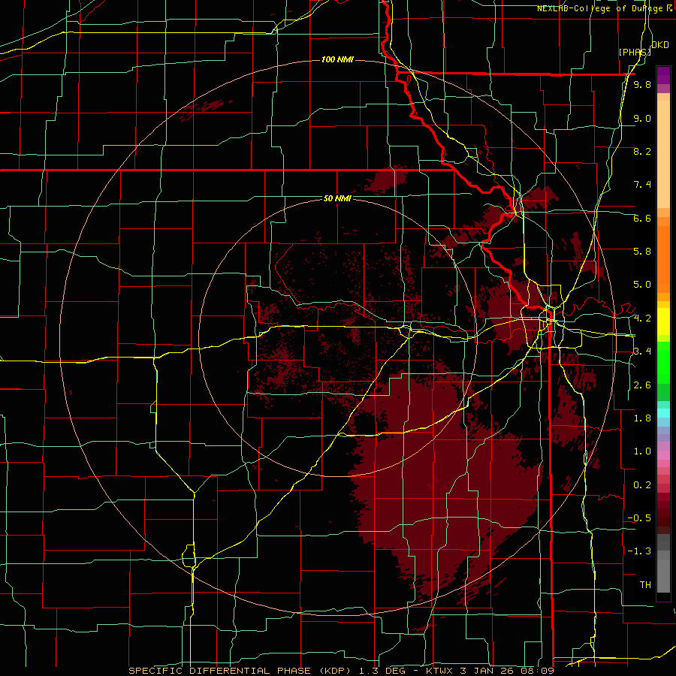Click the 6.6 value on color scale

[642, 218]
